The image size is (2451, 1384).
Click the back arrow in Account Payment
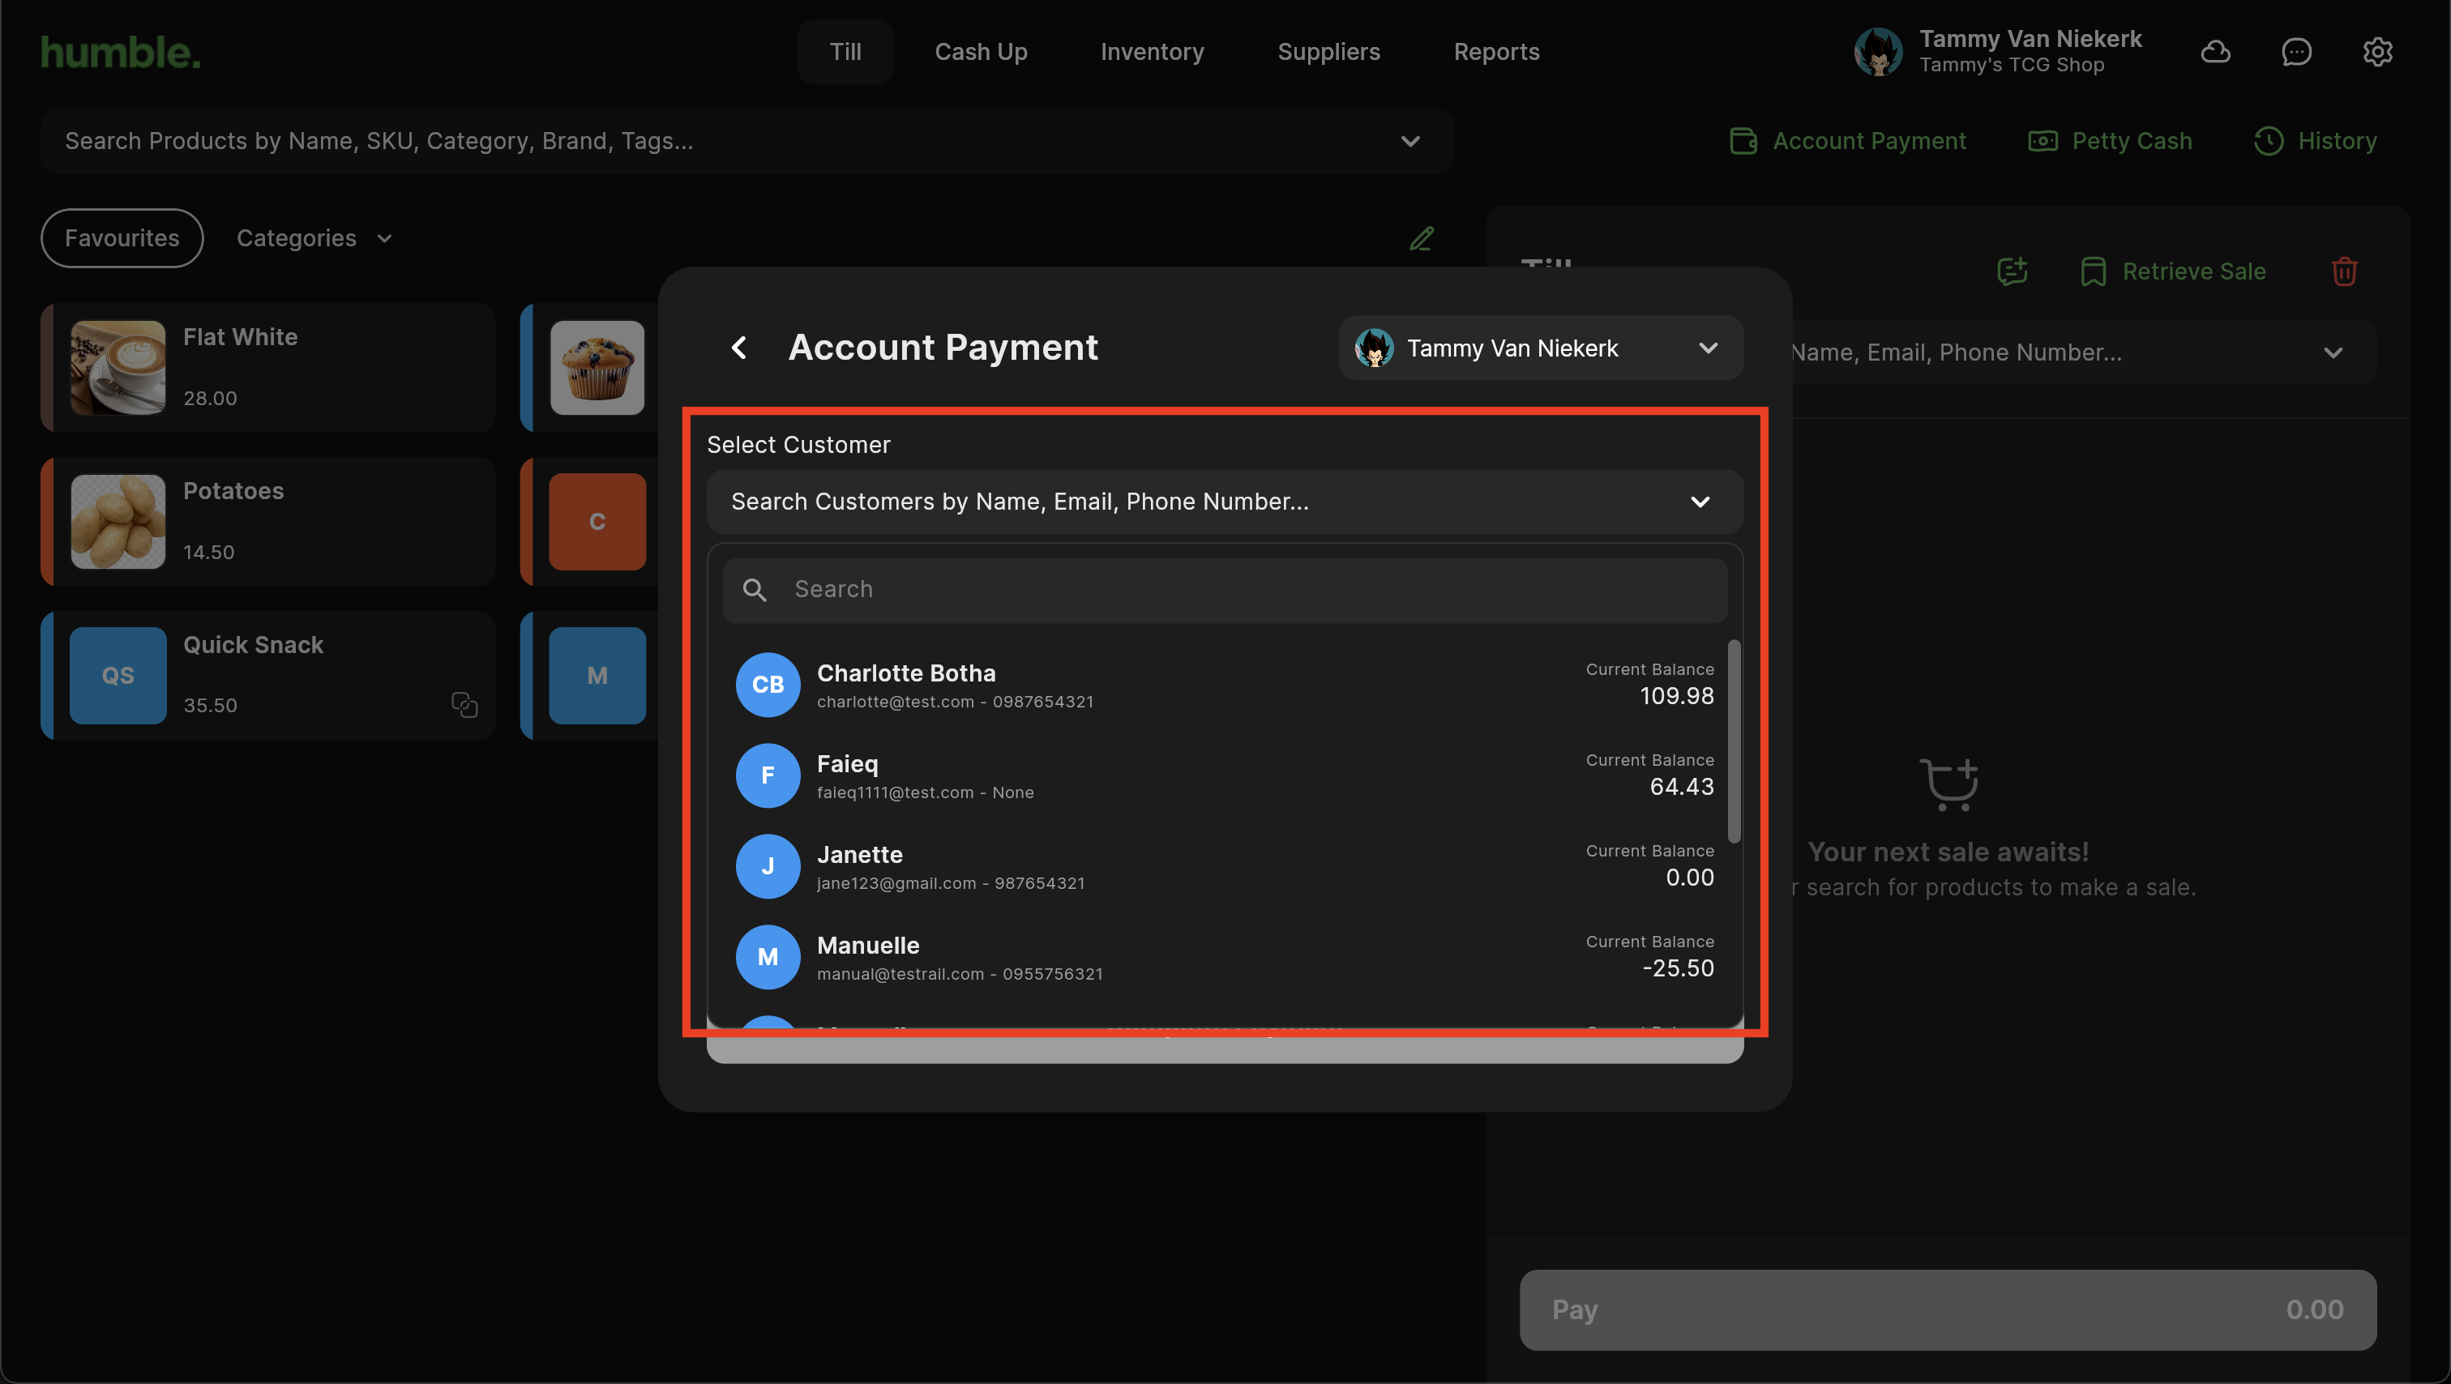(x=738, y=347)
